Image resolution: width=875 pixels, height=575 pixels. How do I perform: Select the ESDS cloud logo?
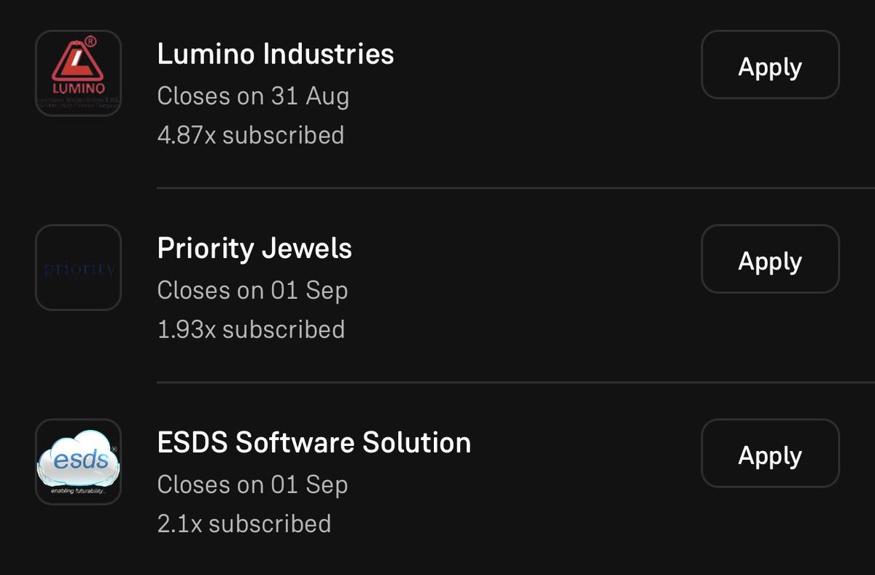click(78, 462)
